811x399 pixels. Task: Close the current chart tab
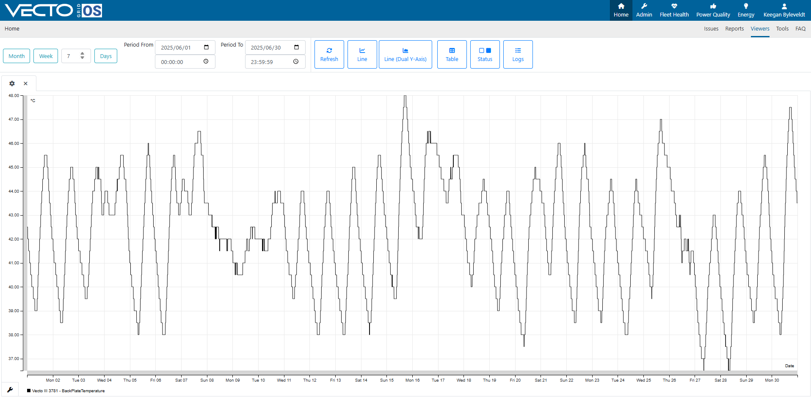(26, 83)
